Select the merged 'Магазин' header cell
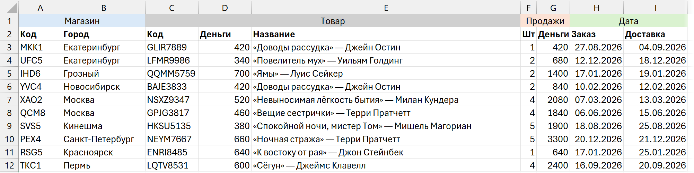The width and height of the screenshot is (694, 173). pyautogui.click(x=82, y=21)
